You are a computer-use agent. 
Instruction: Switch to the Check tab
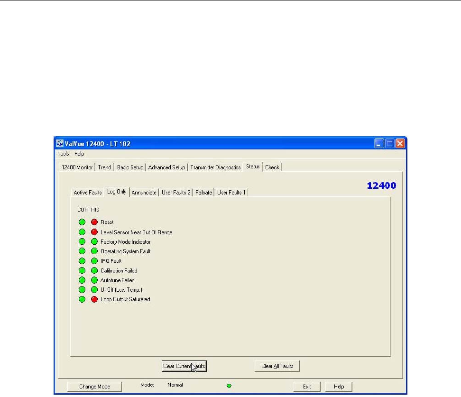tap(272, 167)
